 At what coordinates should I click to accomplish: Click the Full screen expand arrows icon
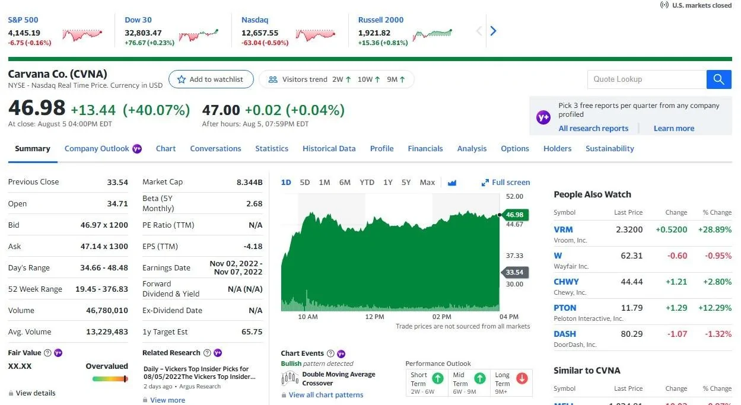coord(485,183)
